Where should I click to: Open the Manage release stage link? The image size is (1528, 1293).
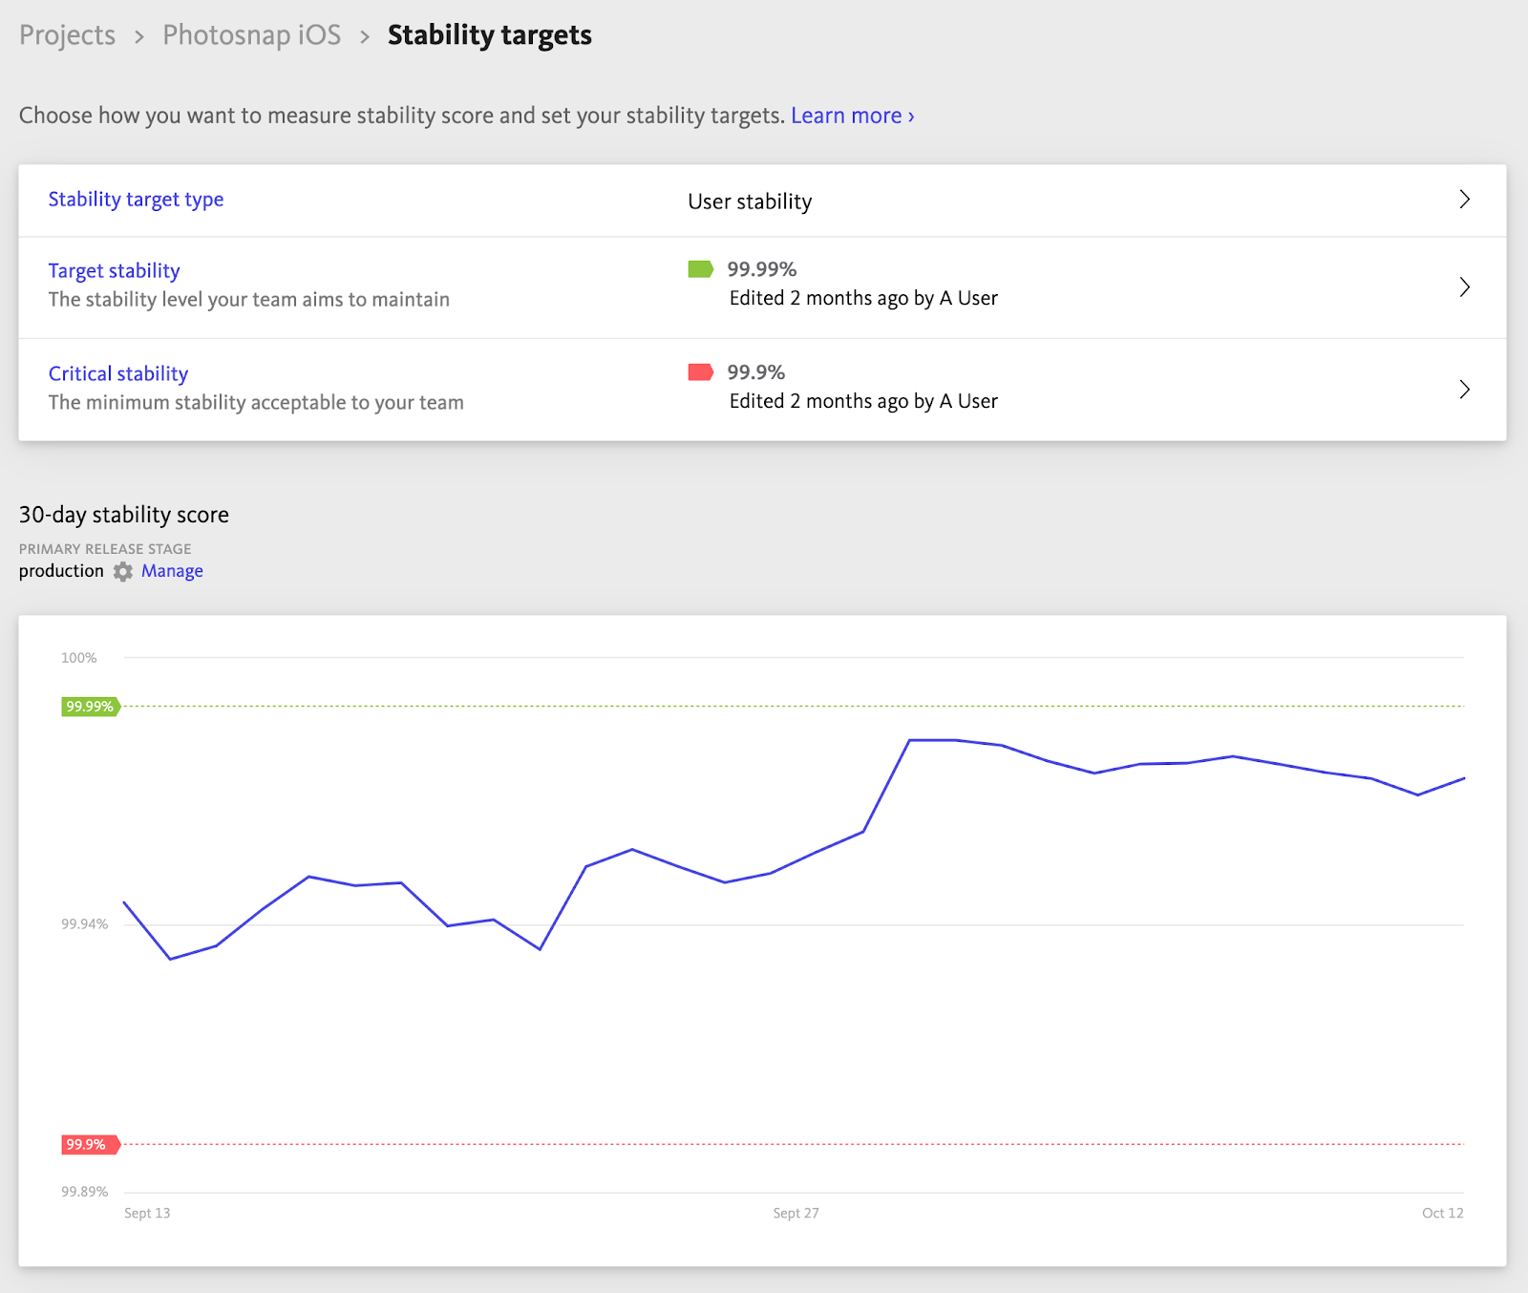(172, 571)
